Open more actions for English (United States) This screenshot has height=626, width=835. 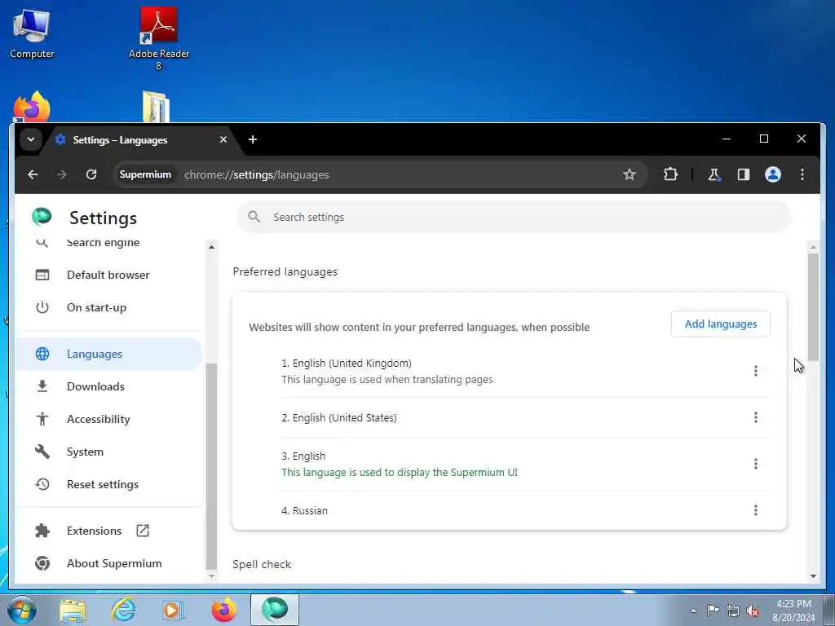[755, 417]
